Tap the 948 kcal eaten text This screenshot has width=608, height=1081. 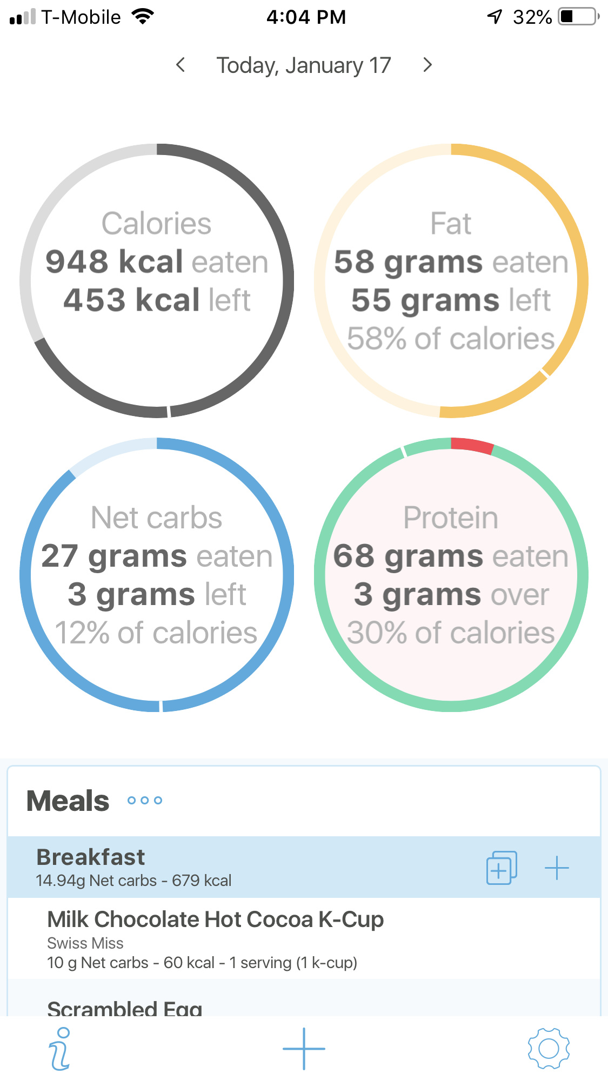pyautogui.click(x=157, y=262)
